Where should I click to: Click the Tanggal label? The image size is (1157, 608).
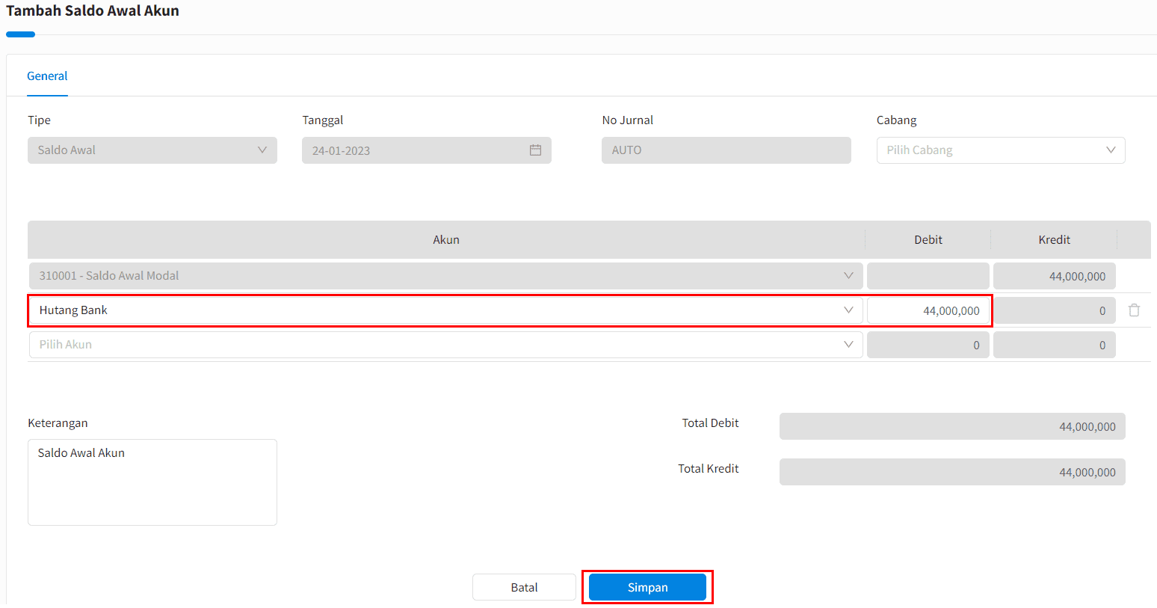pyautogui.click(x=323, y=120)
